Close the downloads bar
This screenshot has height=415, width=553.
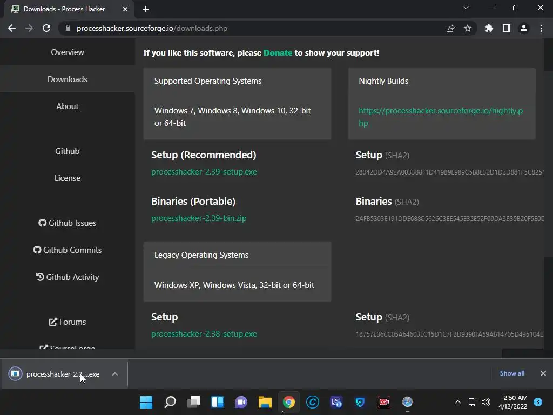tap(543, 373)
